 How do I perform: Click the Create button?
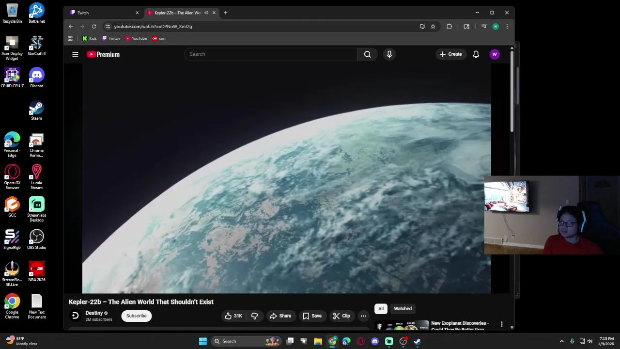(450, 54)
